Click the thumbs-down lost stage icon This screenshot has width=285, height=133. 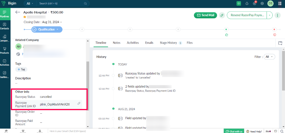click(x=275, y=35)
